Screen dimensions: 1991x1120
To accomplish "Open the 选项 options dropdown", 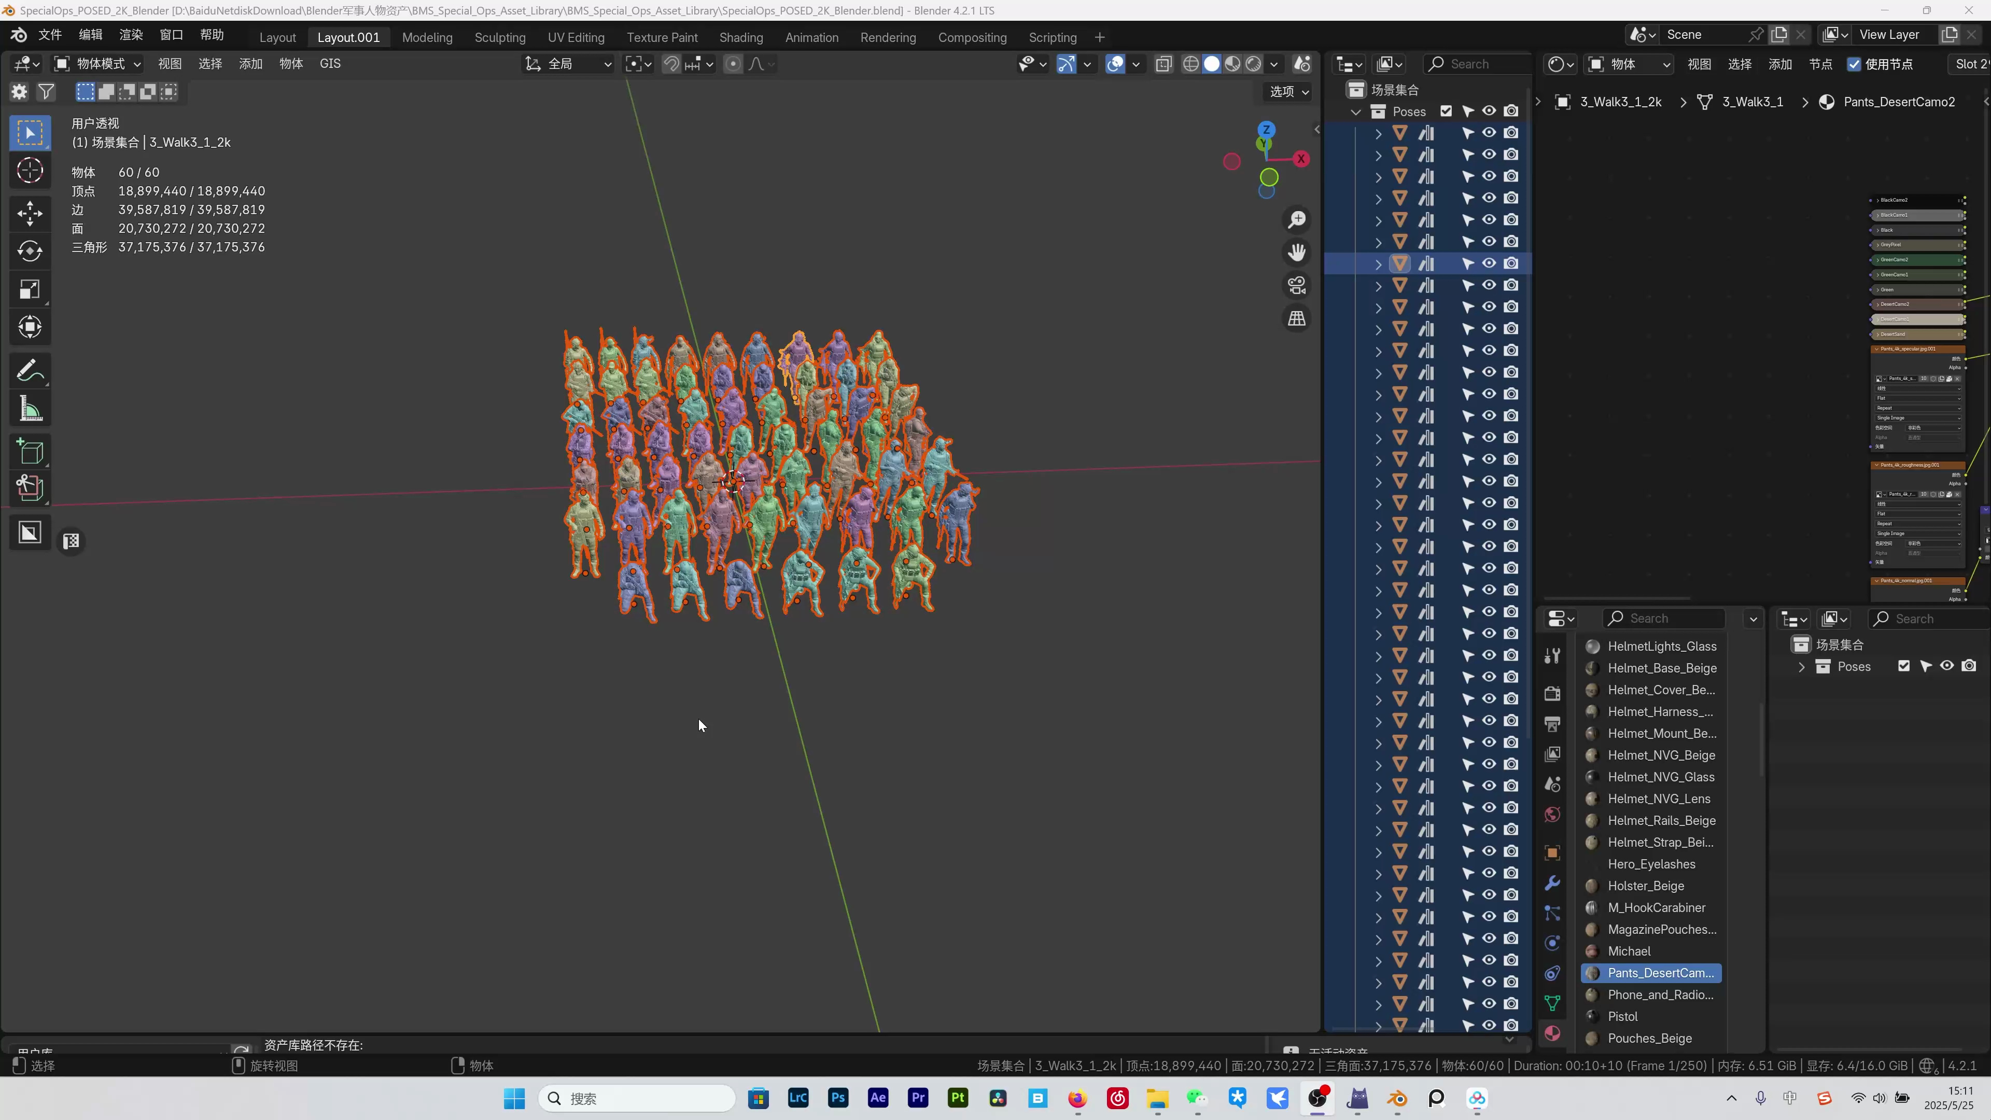I will tap(1288, 91).
